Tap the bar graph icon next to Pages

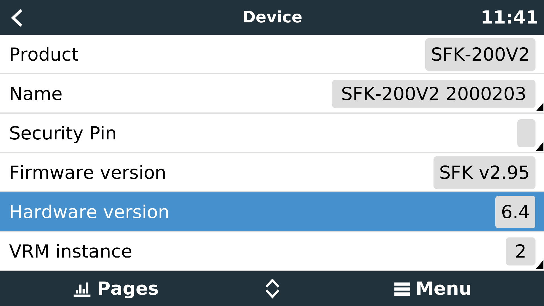pos(82,288)
